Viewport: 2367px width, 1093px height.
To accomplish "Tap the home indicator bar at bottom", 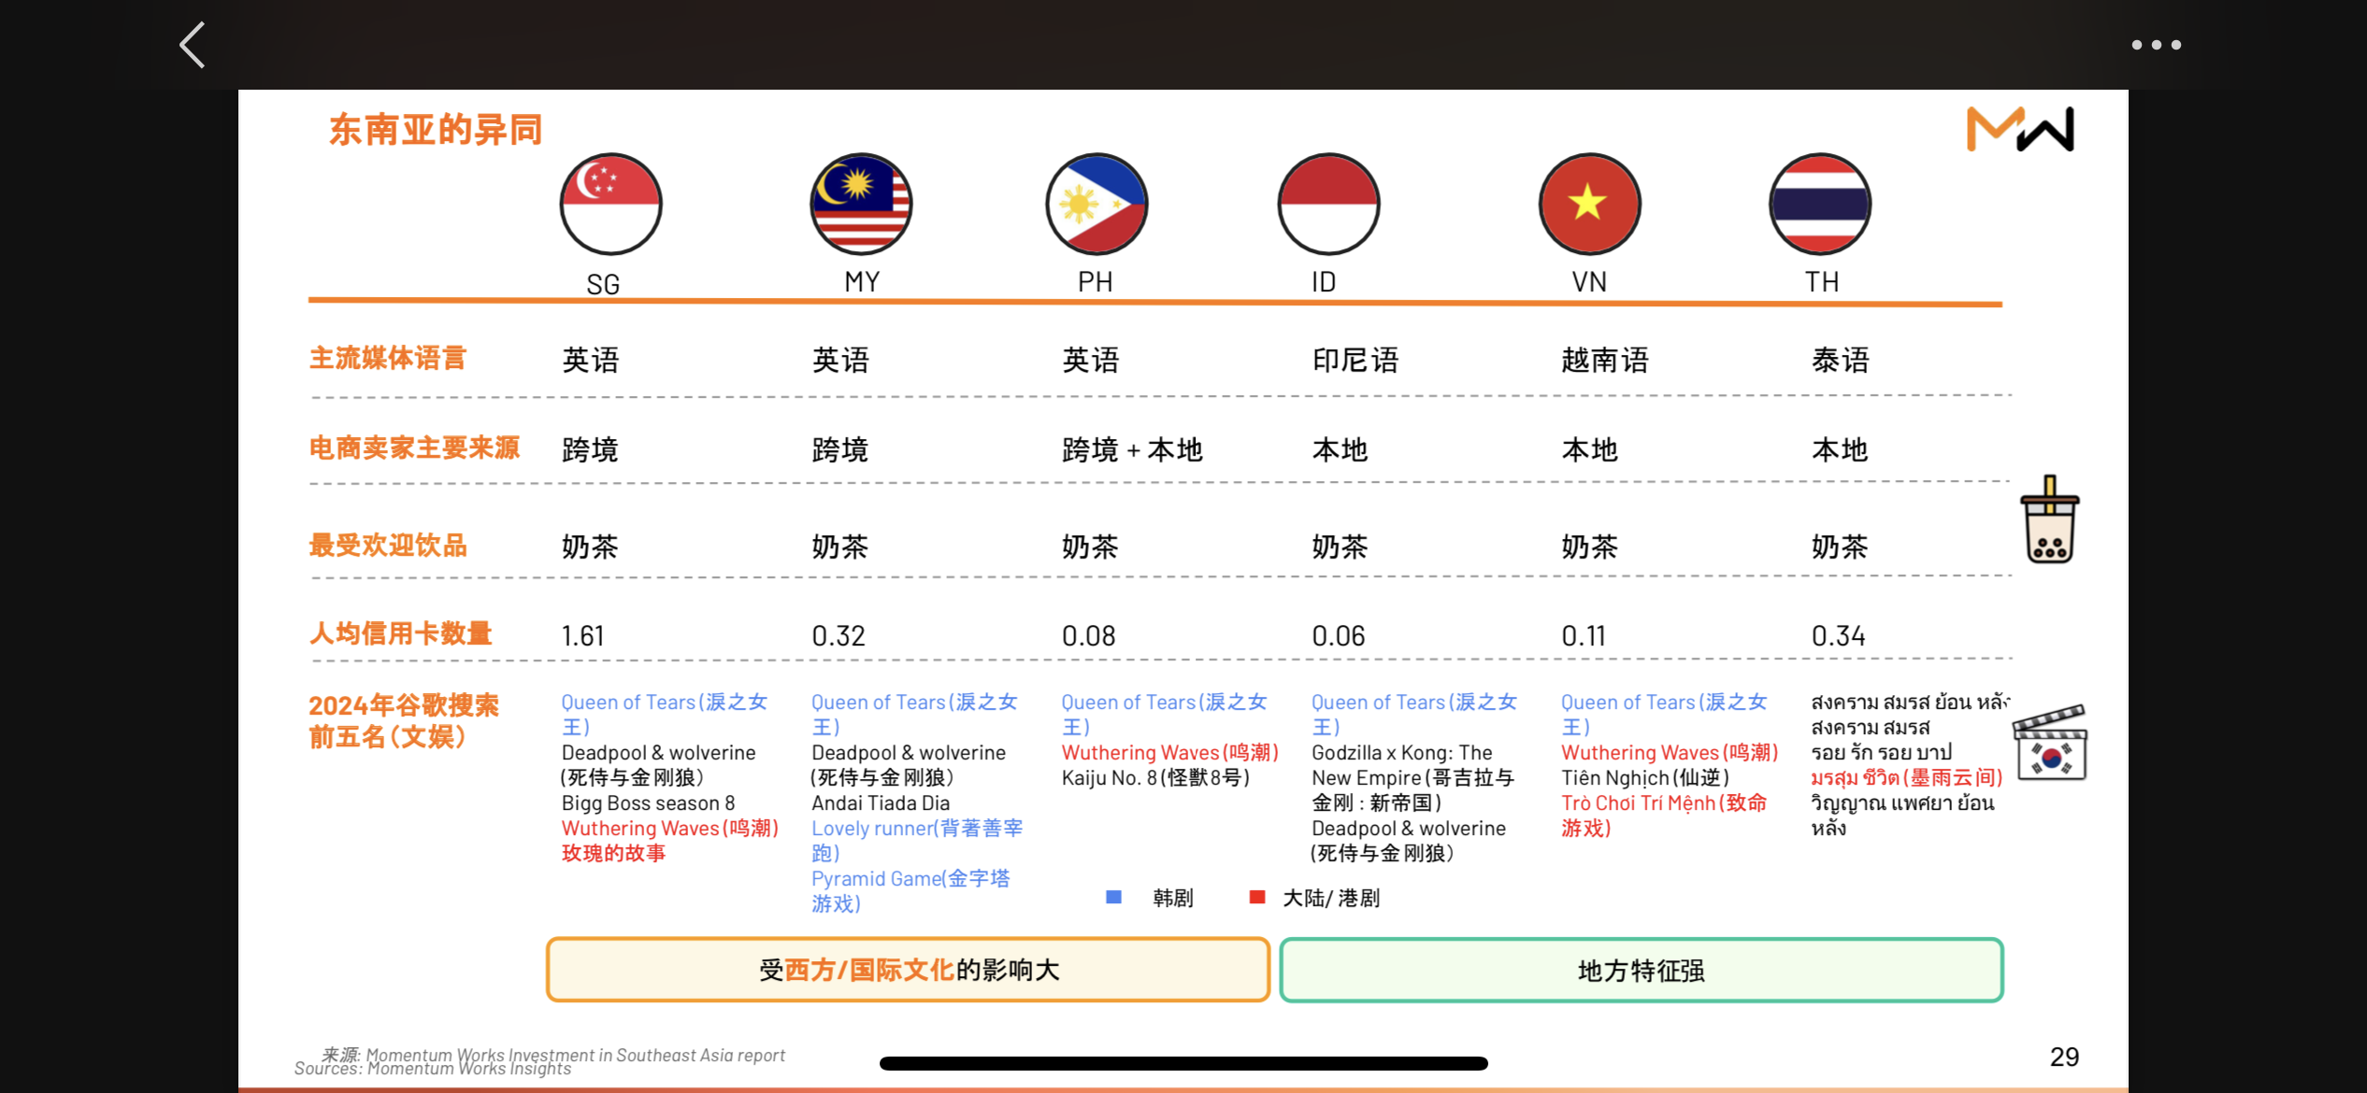I will coord(1183,1063).
